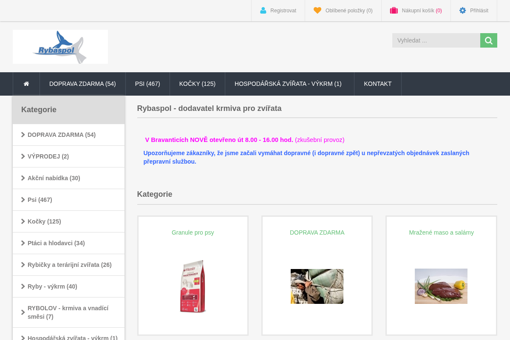510x340 pixels.
Task: Open the Granule pro psy link
Action: coord(193,232)
